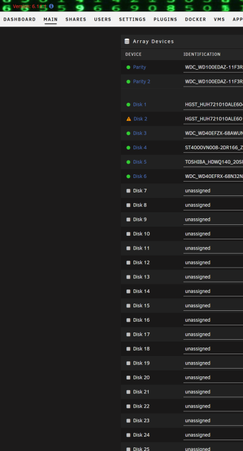
Task: Click the grey status square for Disk 19
Action: [128, 363]
